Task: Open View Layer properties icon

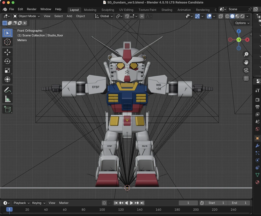Action: (257, 114)
